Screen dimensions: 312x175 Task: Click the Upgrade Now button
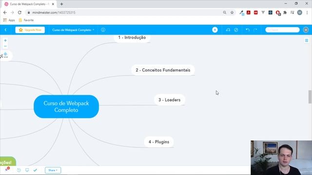coord(30,30)
